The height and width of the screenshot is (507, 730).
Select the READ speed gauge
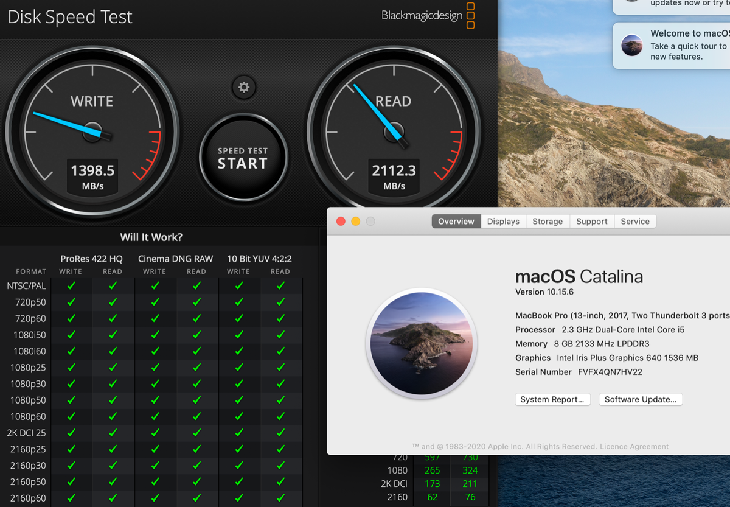pyautogui.click(x=394, y=131)
